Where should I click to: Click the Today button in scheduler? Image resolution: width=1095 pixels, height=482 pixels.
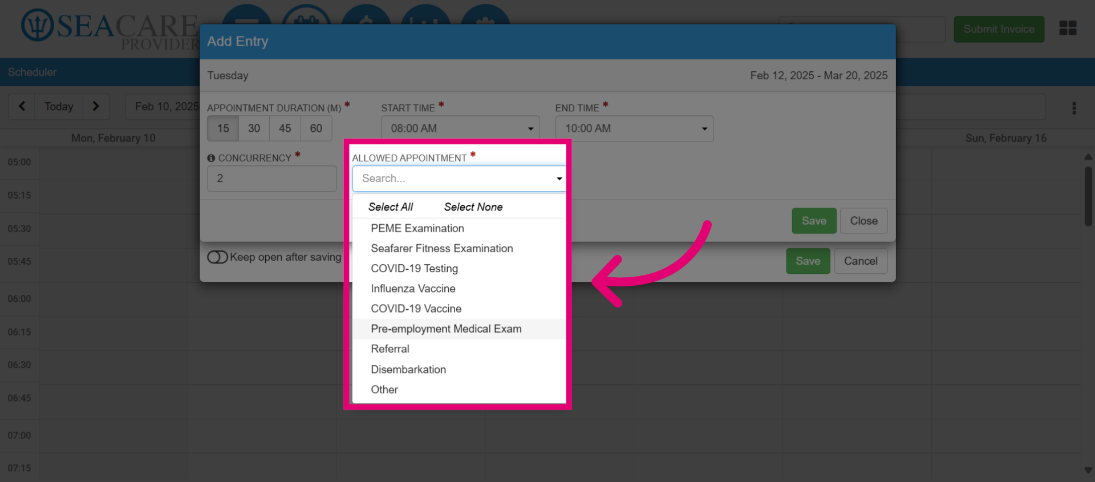coord(59,107)
